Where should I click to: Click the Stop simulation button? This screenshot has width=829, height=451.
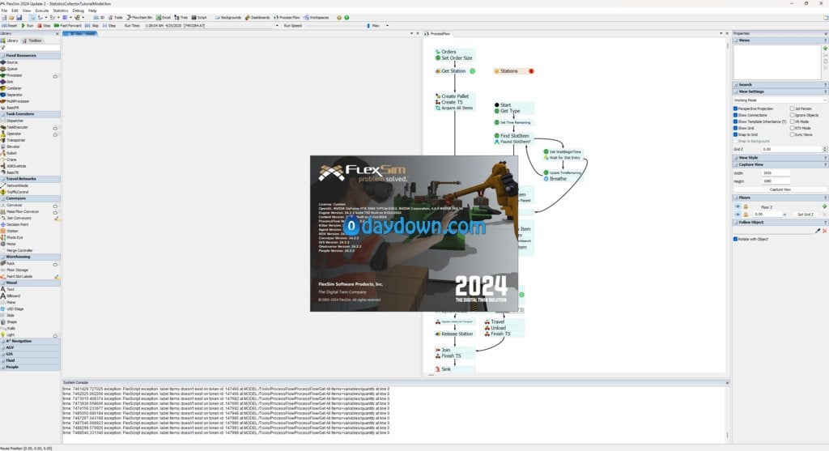pos(44,25)
